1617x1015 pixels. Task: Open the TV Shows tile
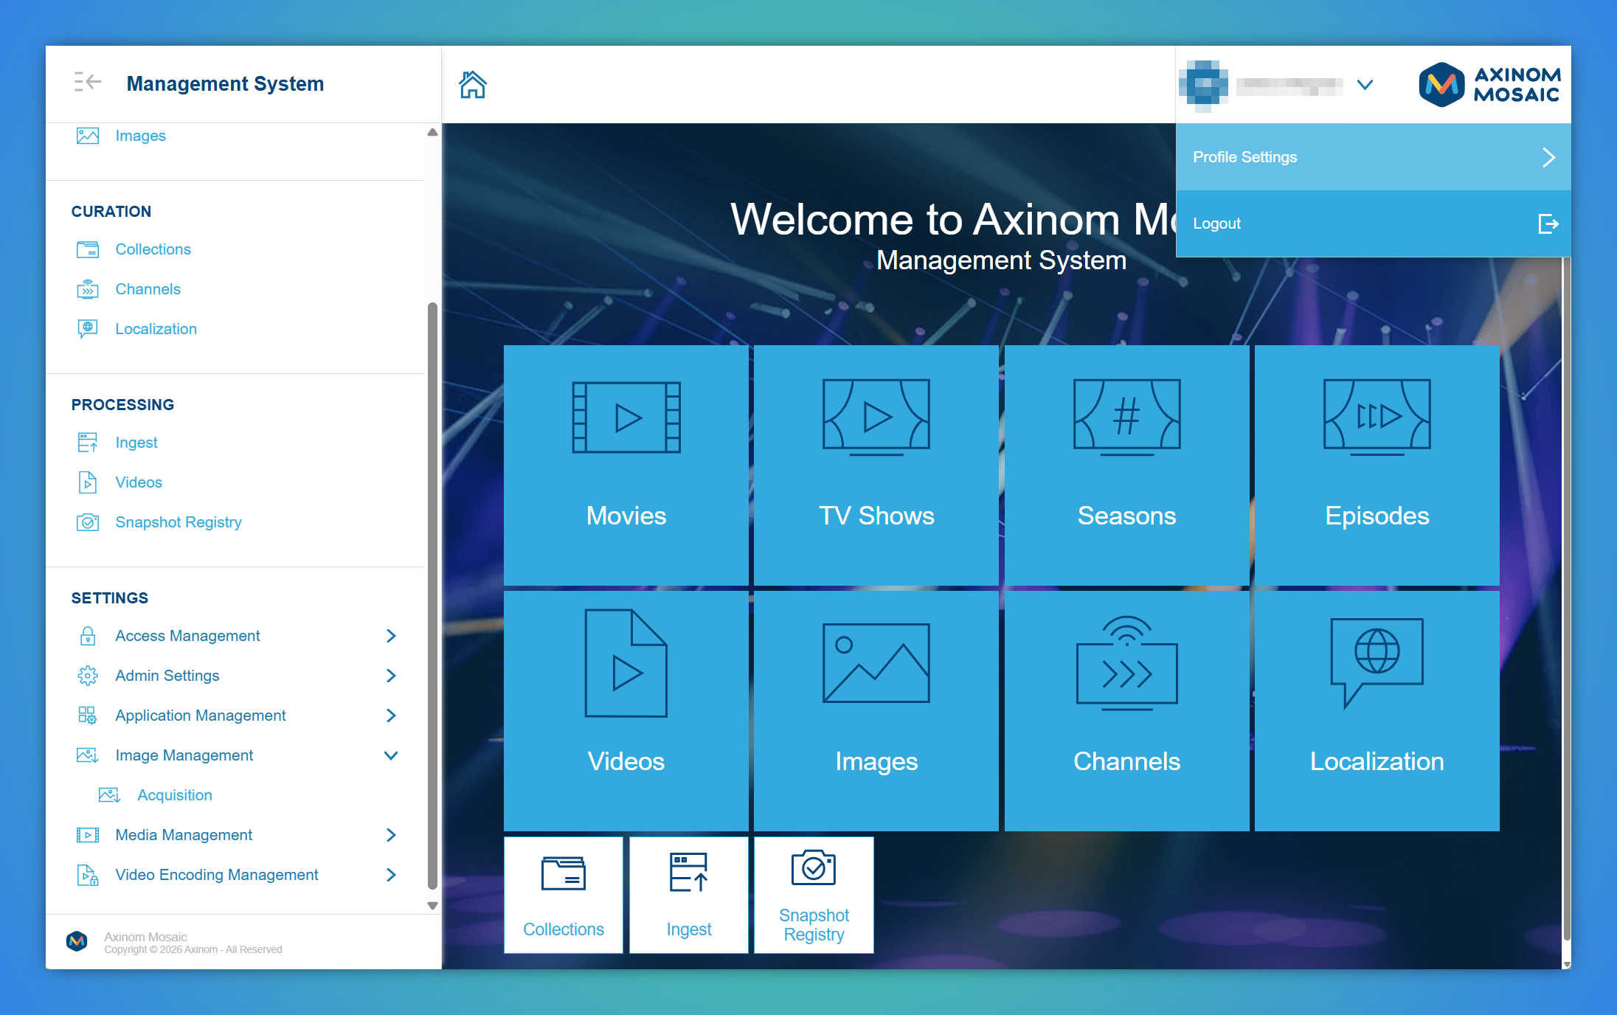pos(876,465)
